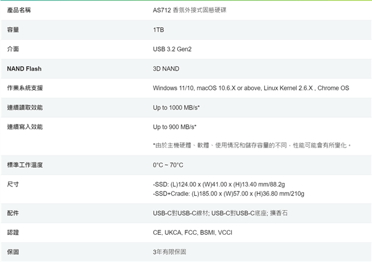
Task: Click the bold NAND Flash label
Action: 24,69
